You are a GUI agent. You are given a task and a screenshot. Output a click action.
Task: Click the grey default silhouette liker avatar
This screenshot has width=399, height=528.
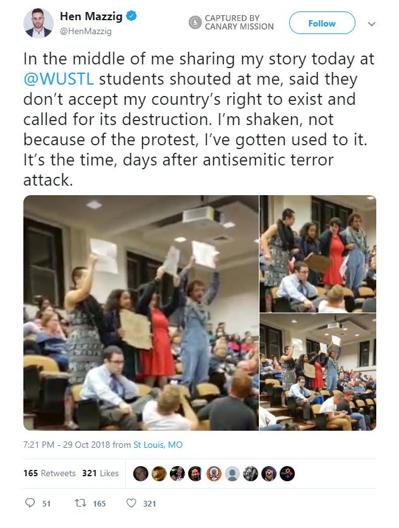(232, 474)
